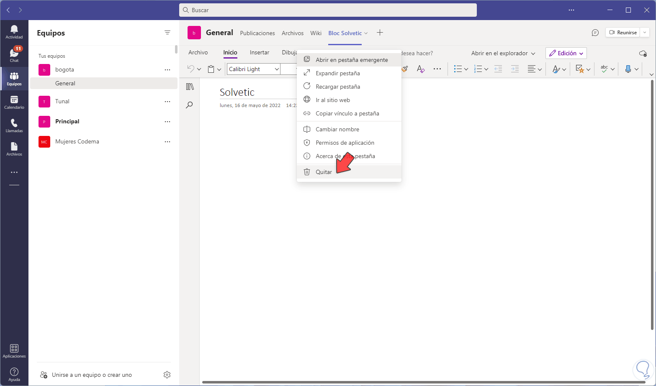Click the filter teams icon
This screenshot has height=386, width=656.
(x=167, y=33)
